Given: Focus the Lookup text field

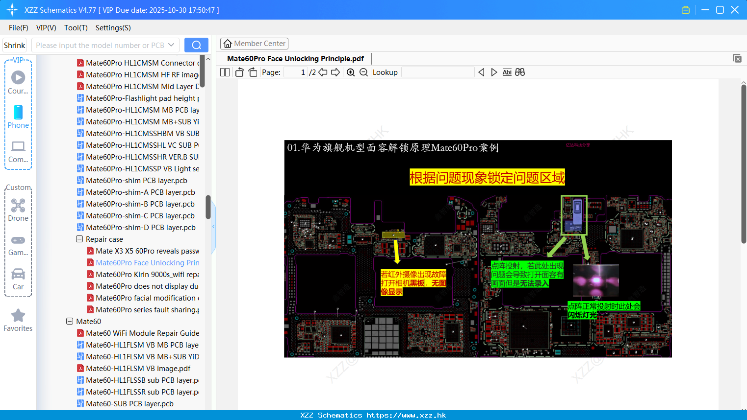Looking at the screenshot, I should [x=438, y=72].
